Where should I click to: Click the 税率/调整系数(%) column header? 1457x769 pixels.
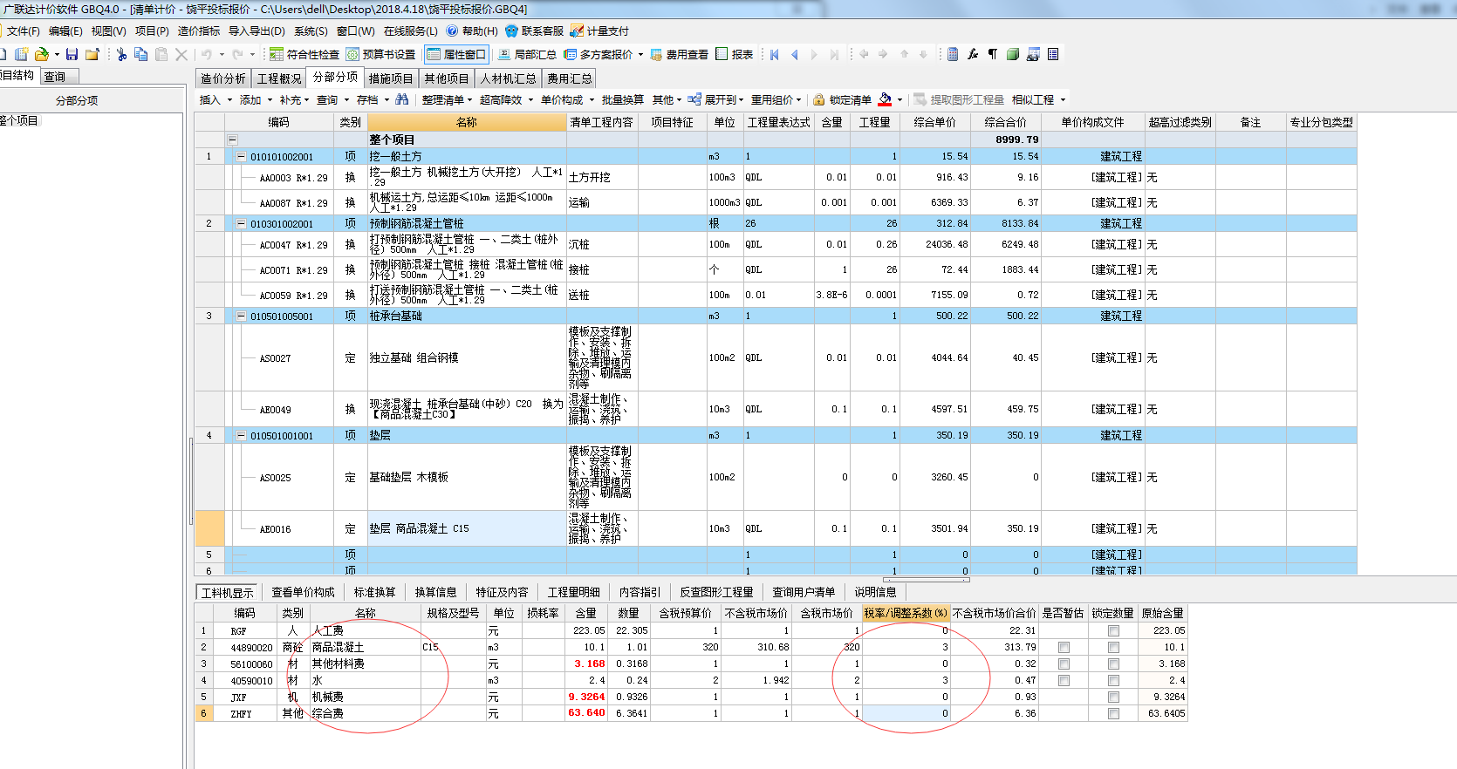pos(906,613)
